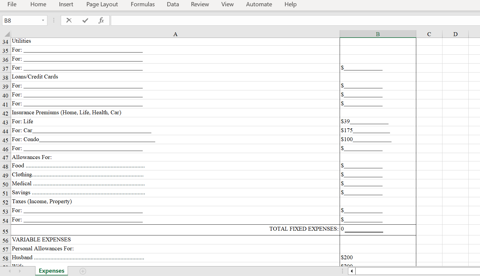Screen dimensions: 480x276
Task: Click the sheet tab bar splitter dots
Action: pos(342,271)
